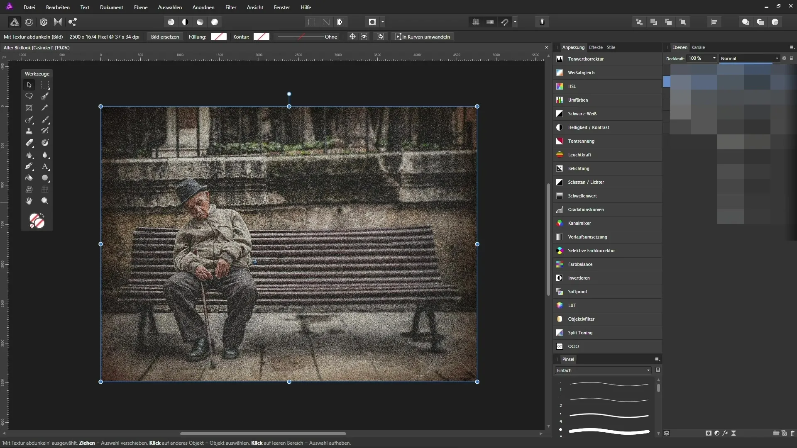Click the Kontur stroke color swatch
The height and width of the screenshot is (448, 797).
pyautogui.click(x=262, y=37)
